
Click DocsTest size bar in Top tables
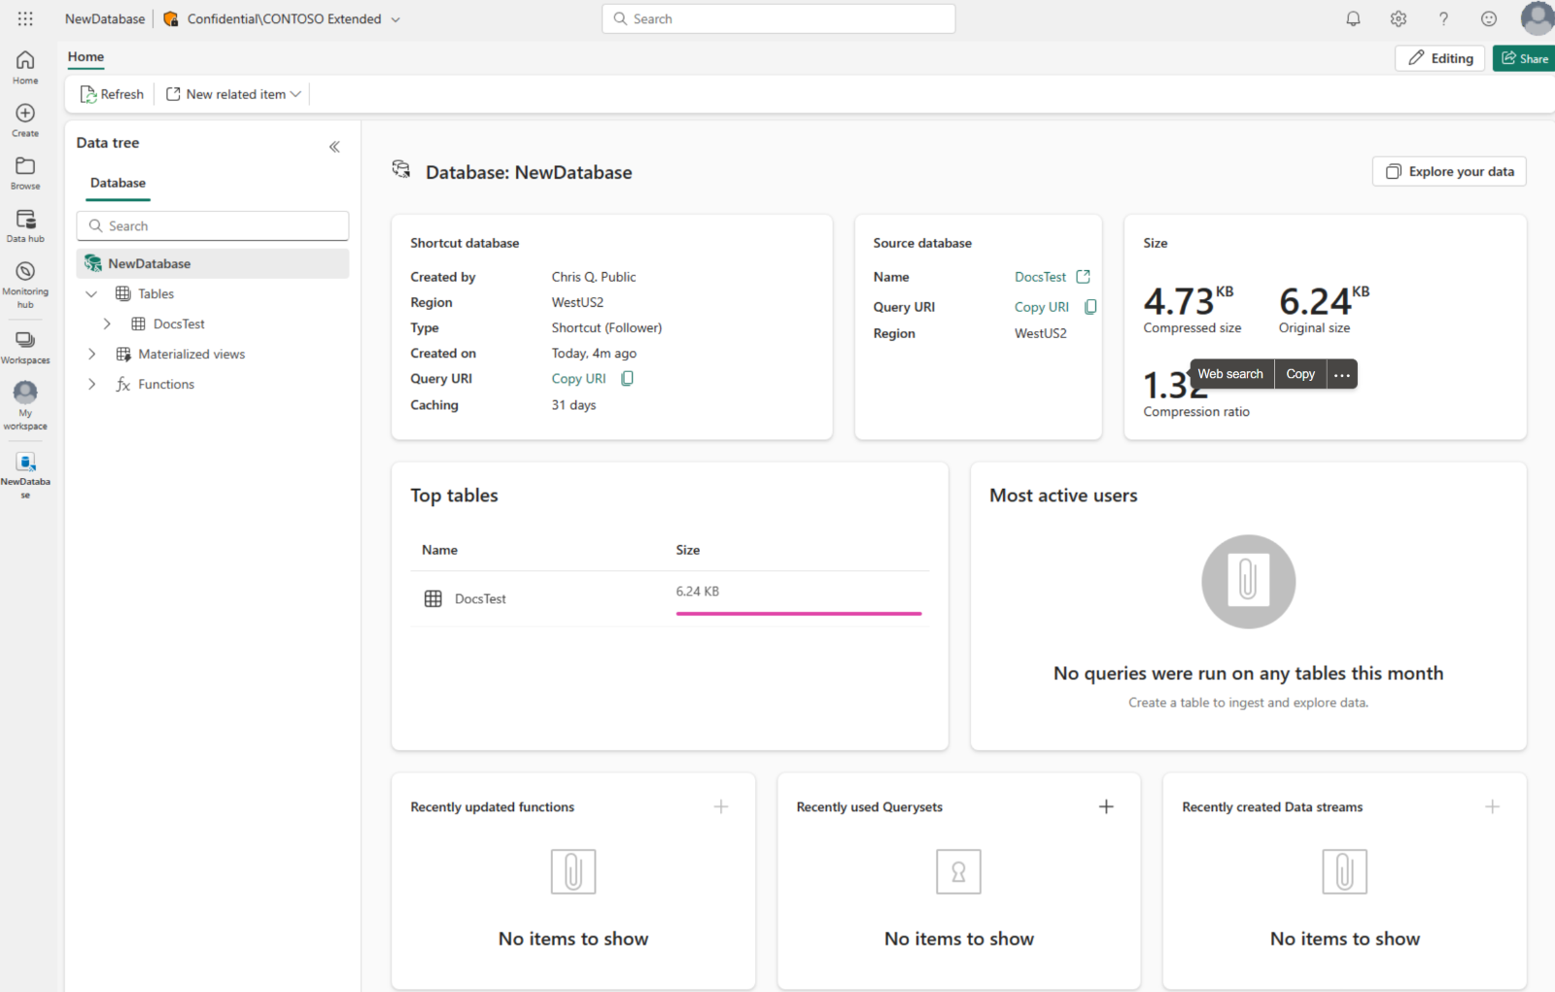[x=798, y=613]
